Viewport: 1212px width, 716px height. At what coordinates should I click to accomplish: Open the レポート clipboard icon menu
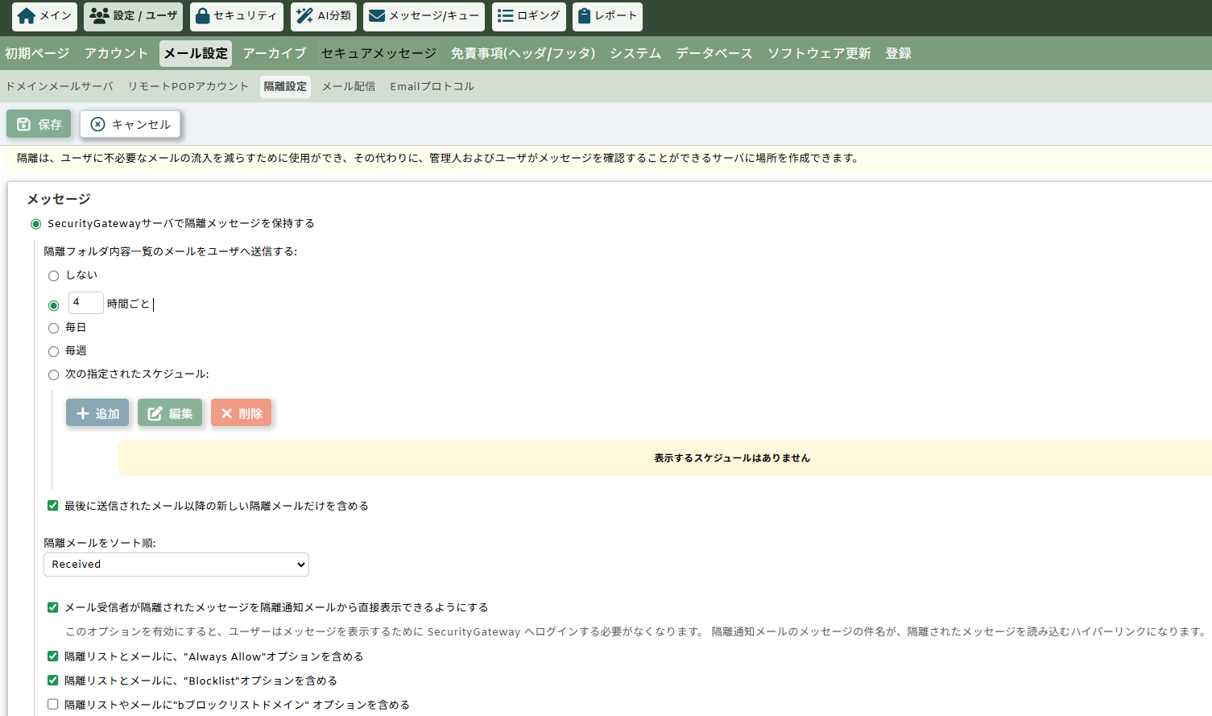(x=585, y=16)
